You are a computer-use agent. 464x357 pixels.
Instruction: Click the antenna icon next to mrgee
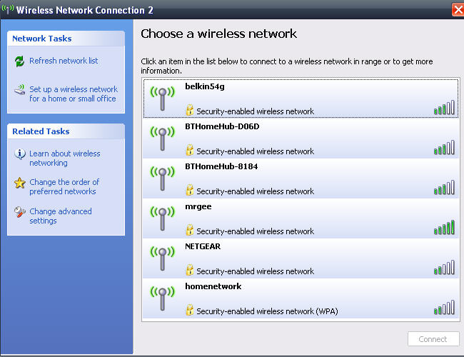click(163, 218)
